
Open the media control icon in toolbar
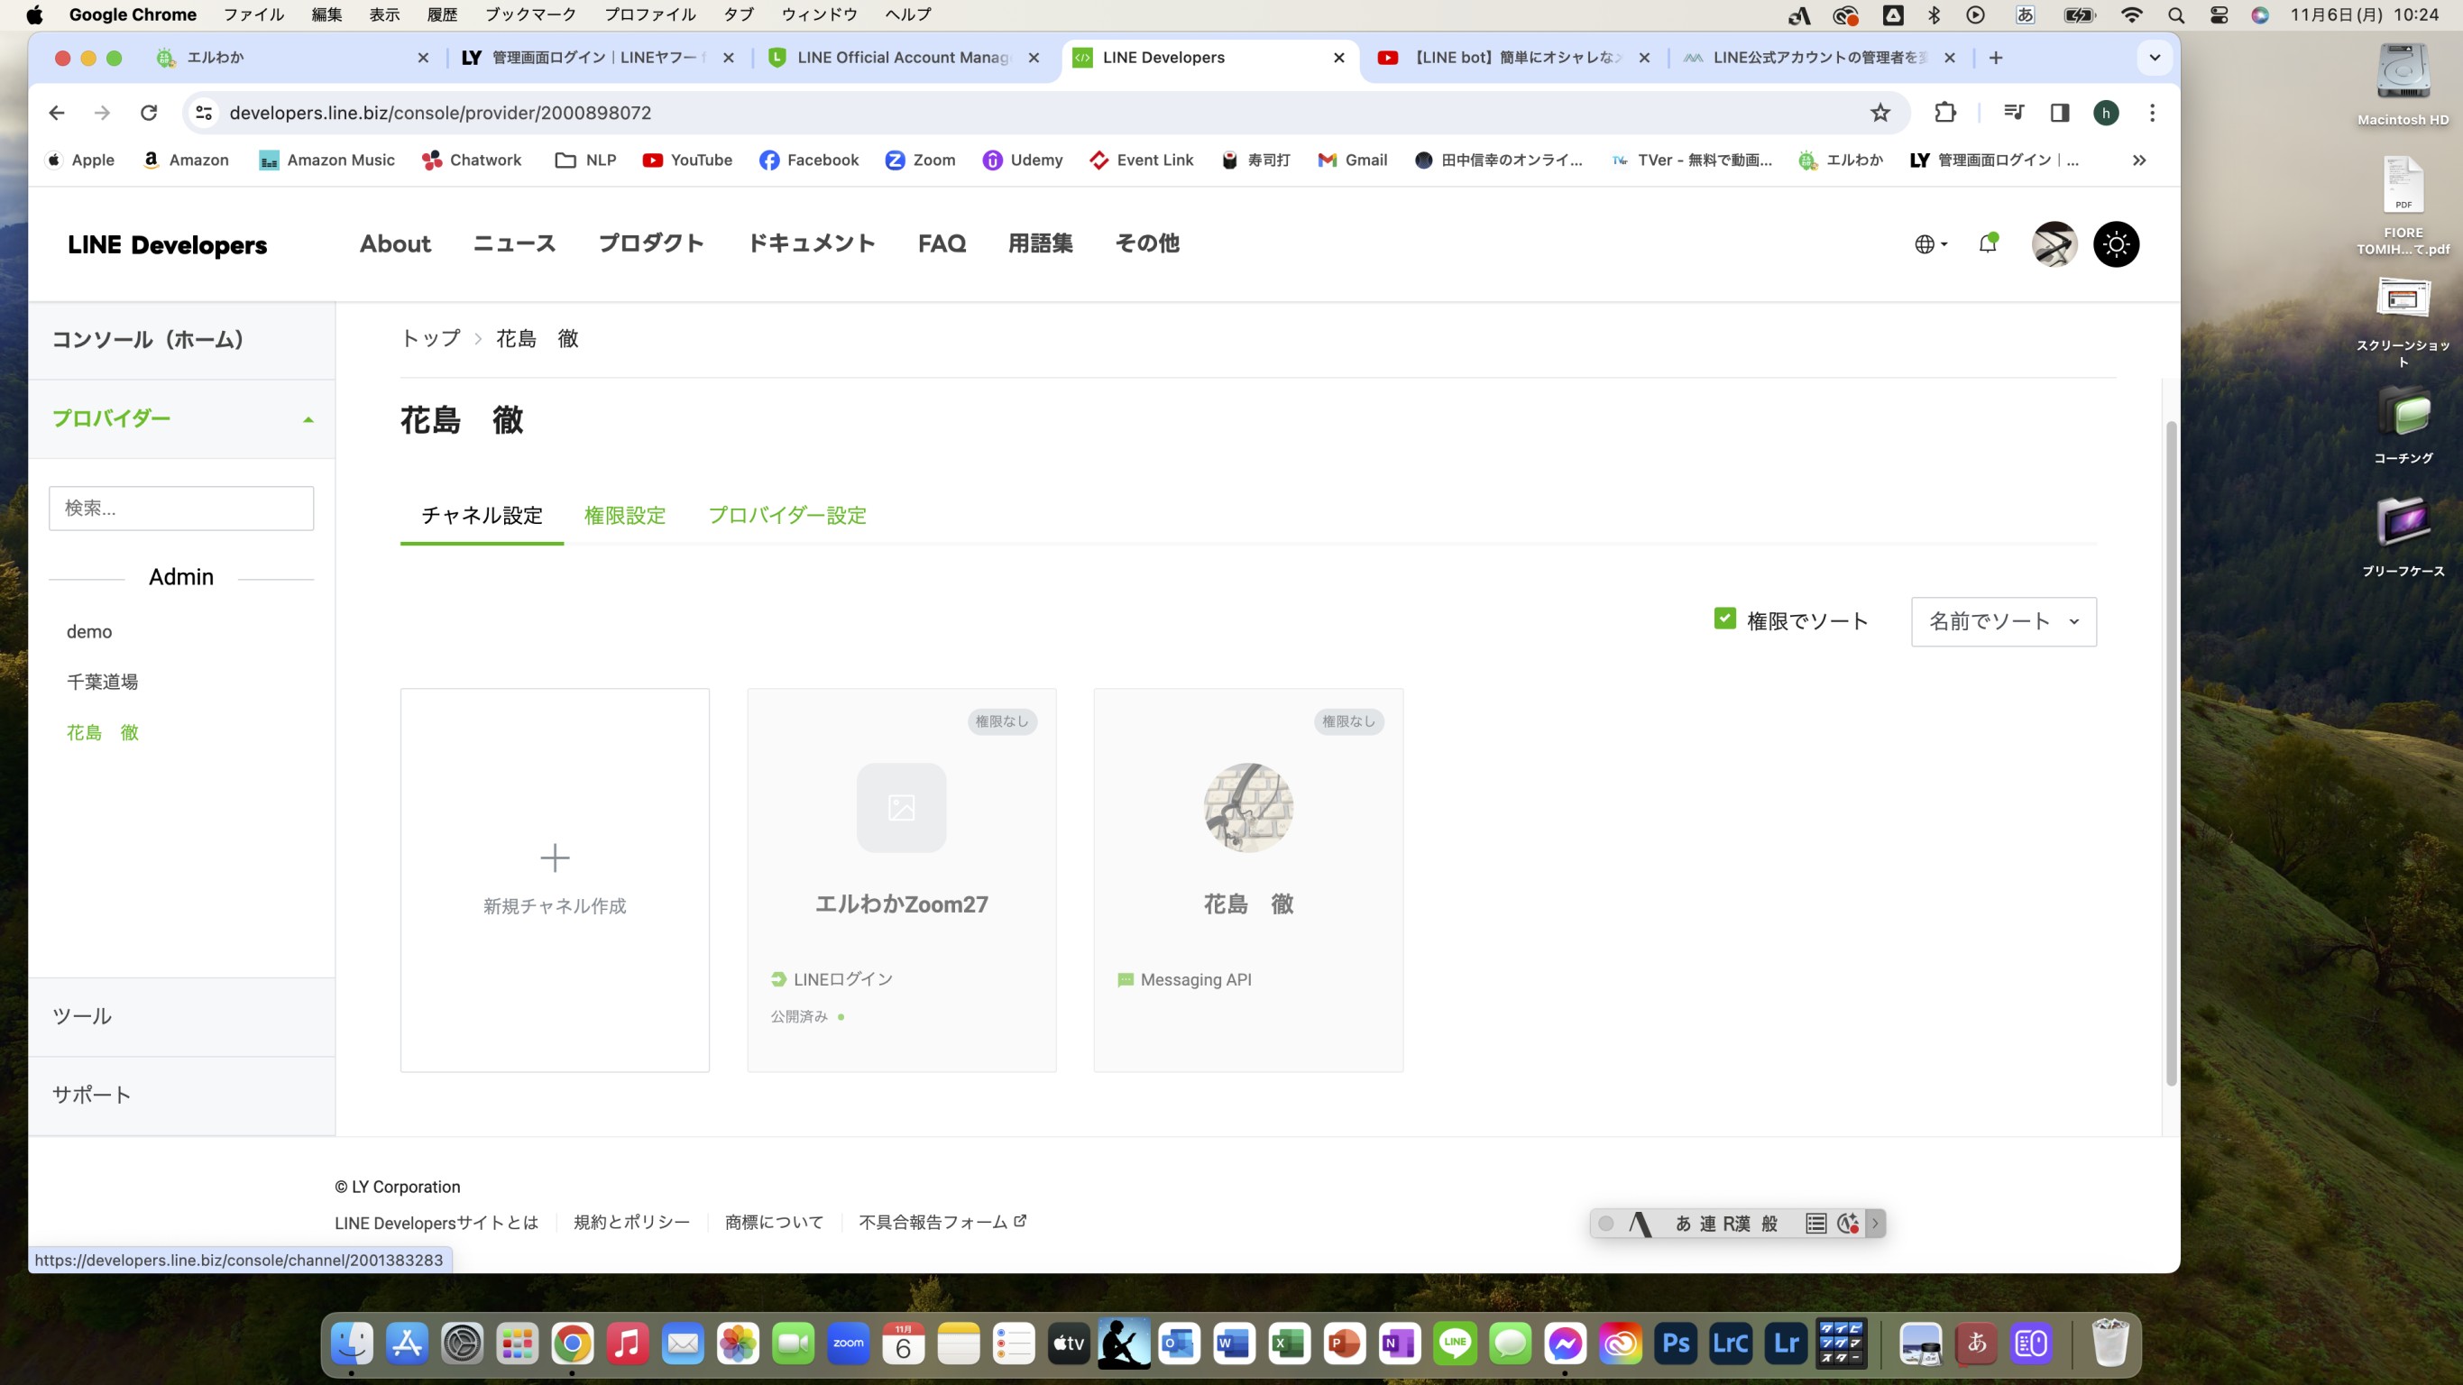click(2014, 113)
